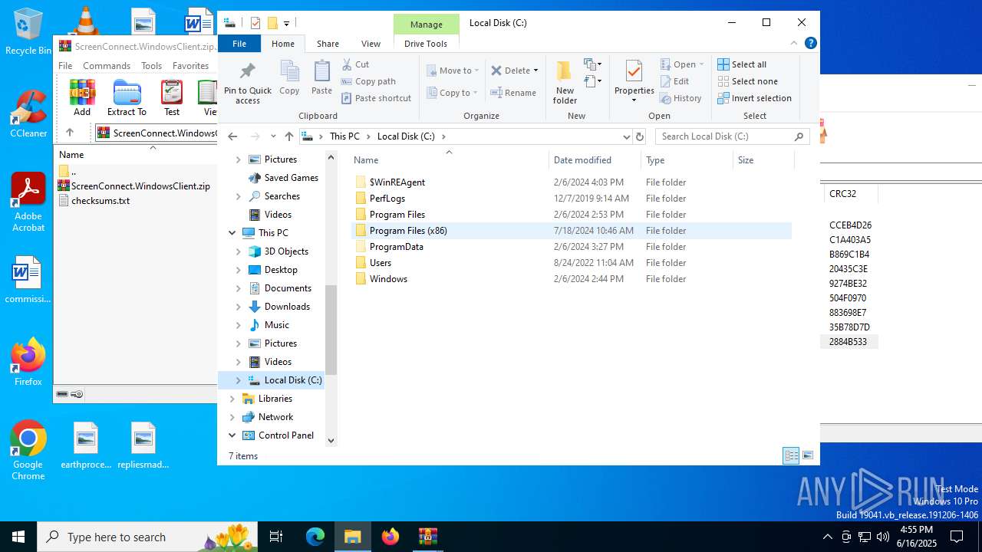
Task: Select Downloads in navigation pane
Action: (287, 307)
